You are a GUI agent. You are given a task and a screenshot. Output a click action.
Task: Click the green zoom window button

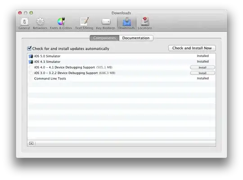click(x=31, y=13)
